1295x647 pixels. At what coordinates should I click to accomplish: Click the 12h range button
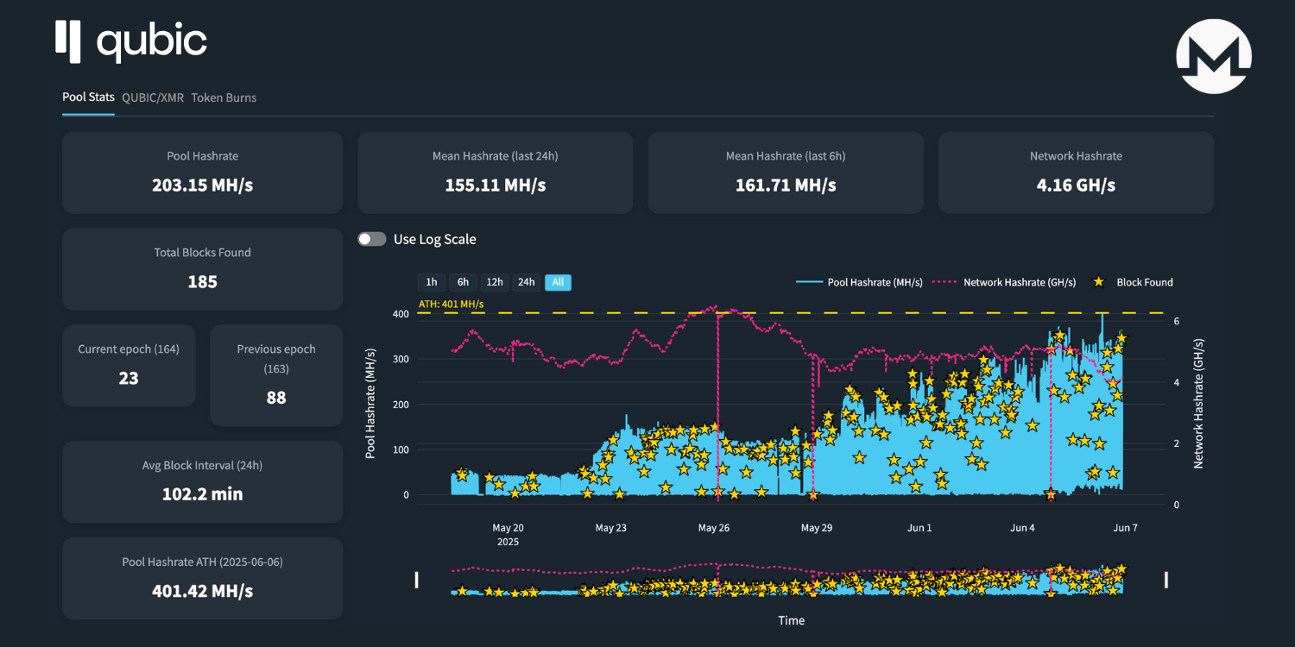point(495,282)
